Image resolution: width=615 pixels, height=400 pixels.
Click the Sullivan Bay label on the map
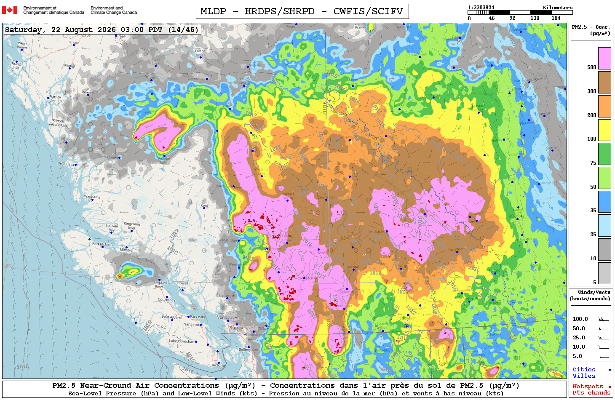pyautogui.click(x=112, y=228)
